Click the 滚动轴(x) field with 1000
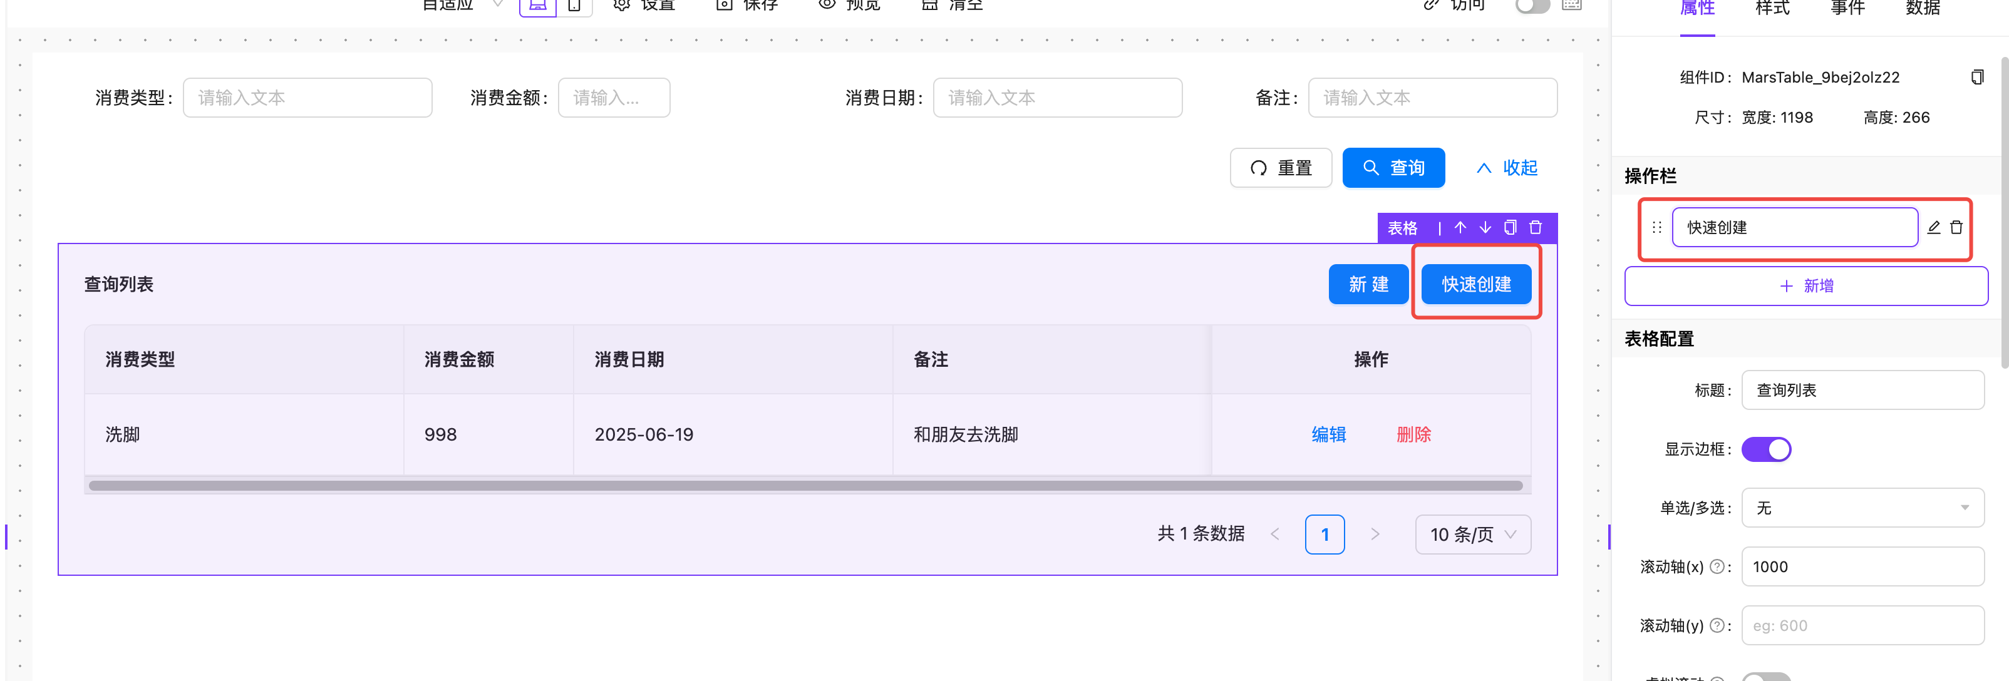The image size is (2009, 681). pyautogui.click(x=1862, y=566)
